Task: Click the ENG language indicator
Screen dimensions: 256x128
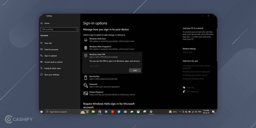Action: point(199,112)
